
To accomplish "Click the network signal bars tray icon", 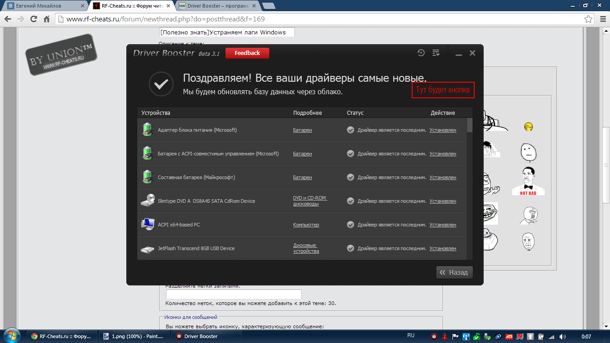I will point(552,336).
